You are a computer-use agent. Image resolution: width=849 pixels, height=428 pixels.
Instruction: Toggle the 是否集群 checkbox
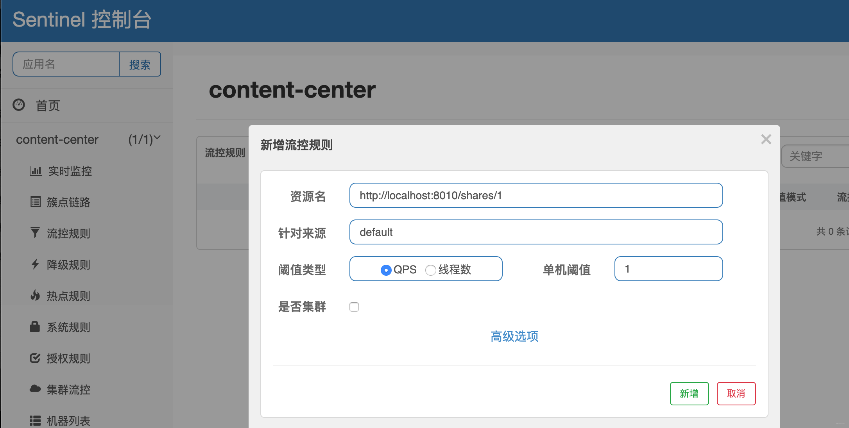354,307
